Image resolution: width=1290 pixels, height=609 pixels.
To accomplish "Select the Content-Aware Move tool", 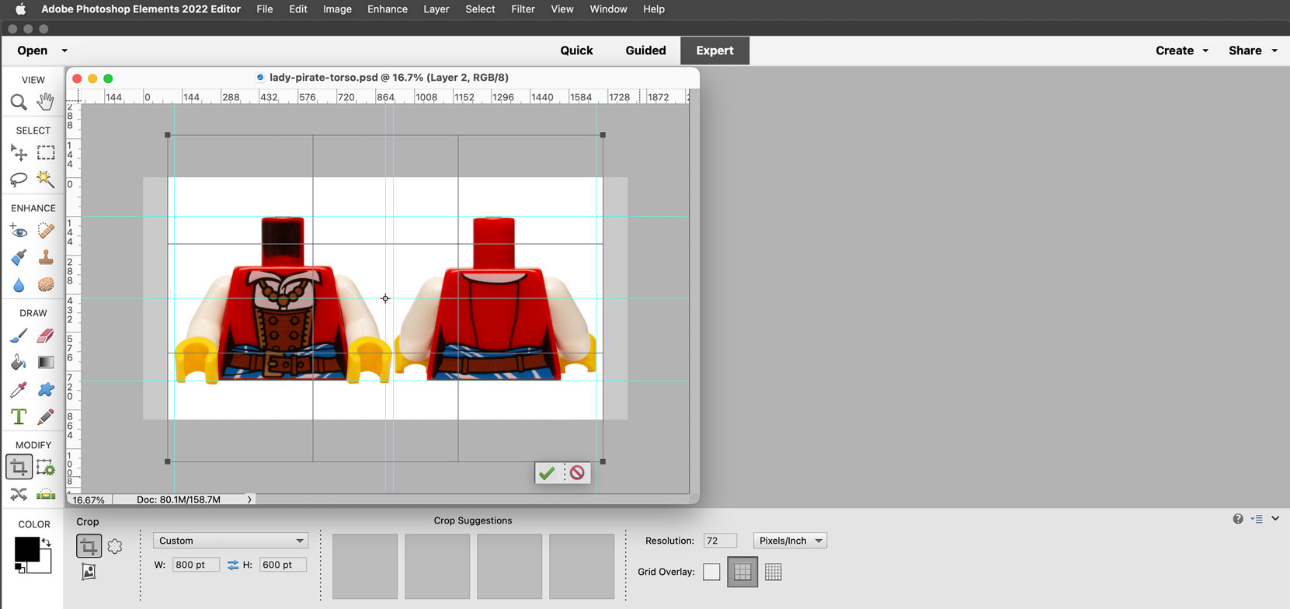I will (x=19, y=494).
